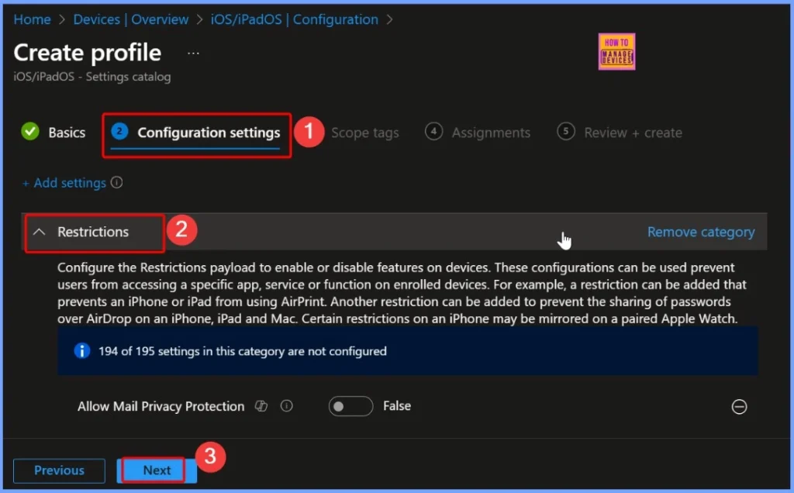Click the info icon on the blue settings banner

[81, 351]
